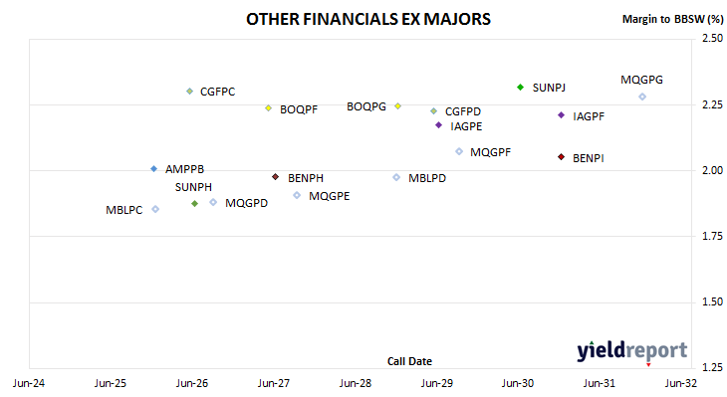727x397 pixels.
Task: Select the MBLPD data label text
Action: (427, 178)
